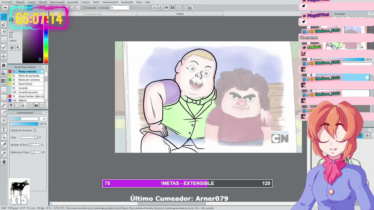Open the Corrección value dropdown

pyautogui.click(x=127, y=8)
